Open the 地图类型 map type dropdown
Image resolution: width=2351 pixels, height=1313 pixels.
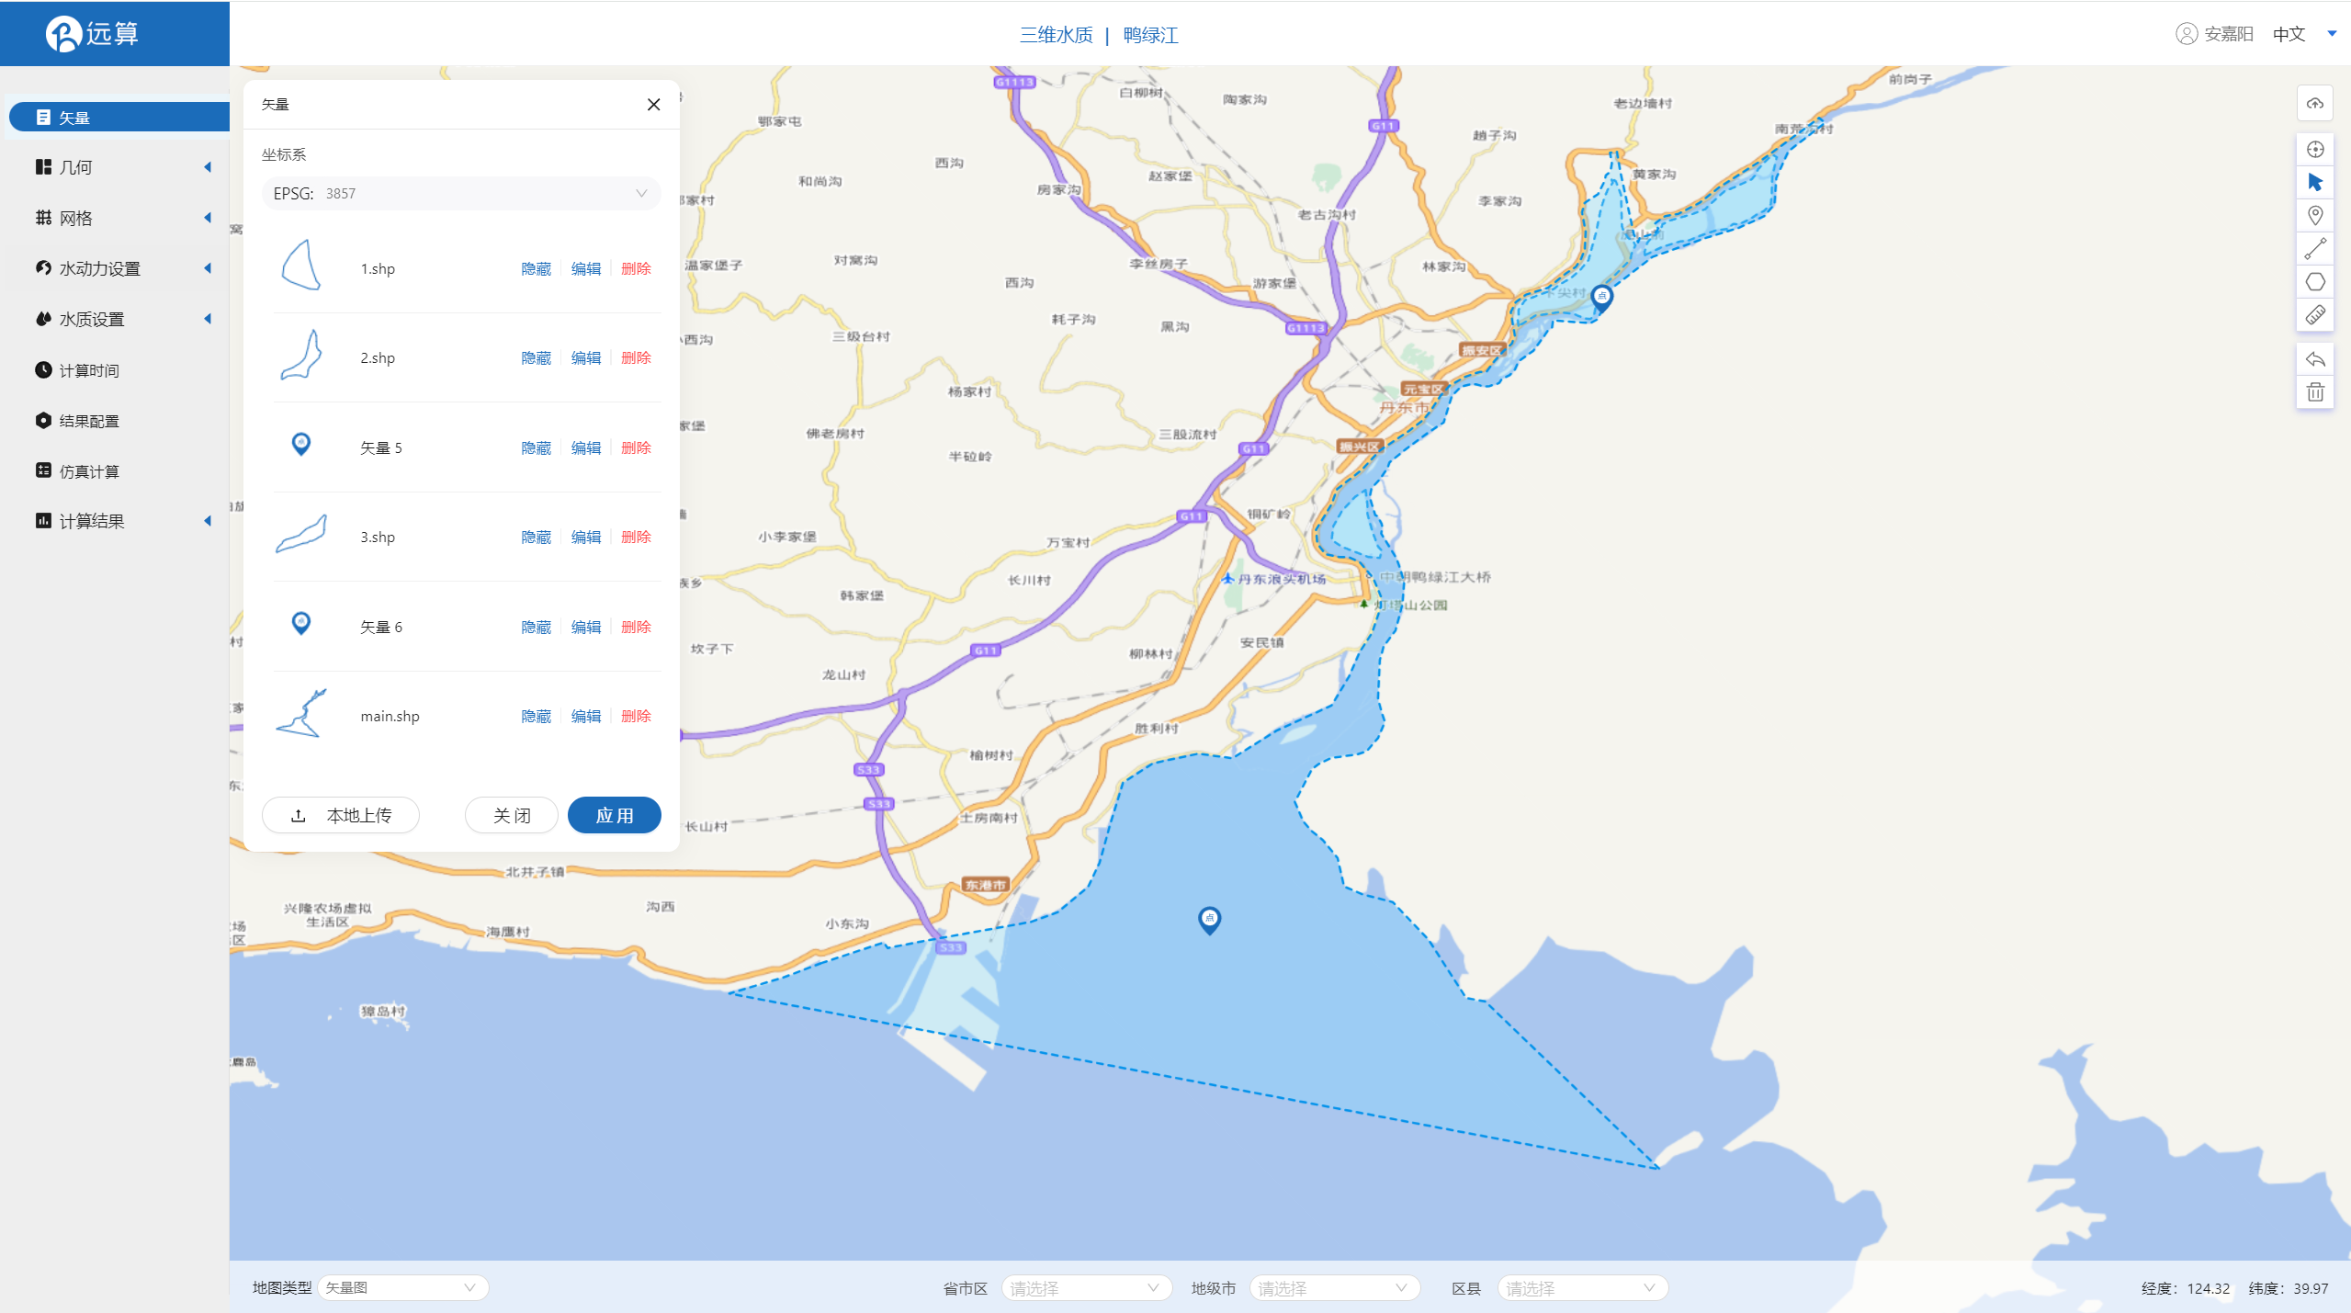coord(402,1287)
